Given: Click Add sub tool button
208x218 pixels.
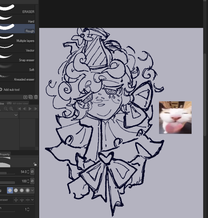Looking at the screenshot, I should pos(10,90).
